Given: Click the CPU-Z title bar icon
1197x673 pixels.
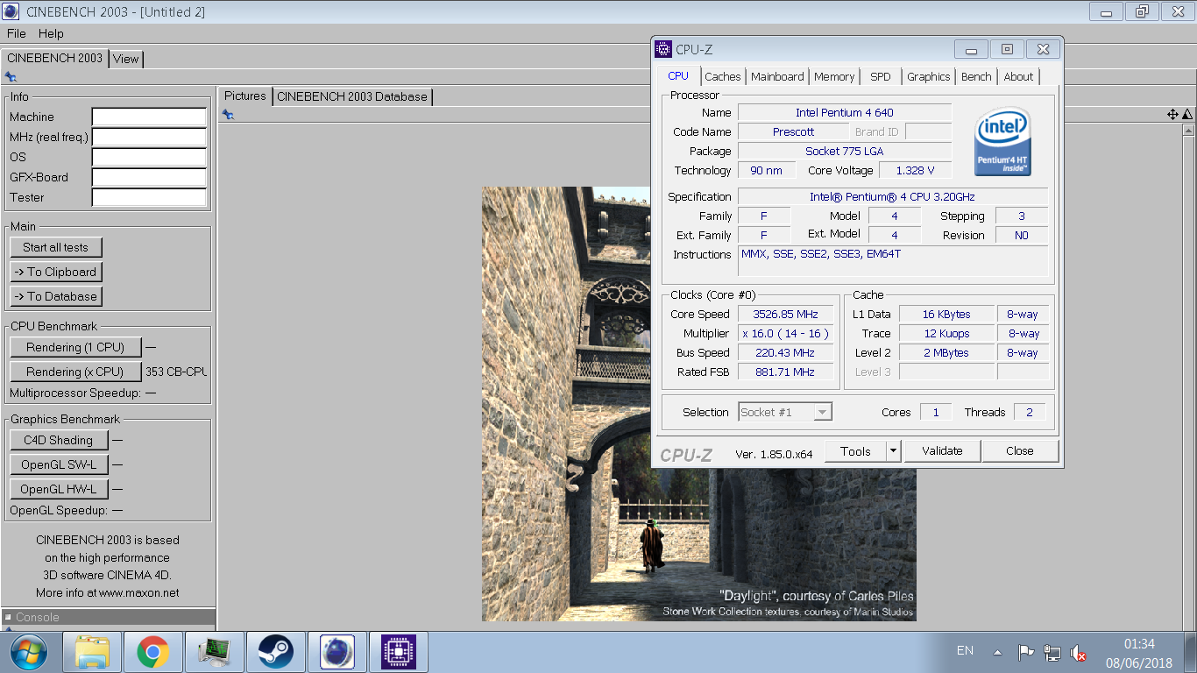Looking at the screenshot, I should [663, 50].
